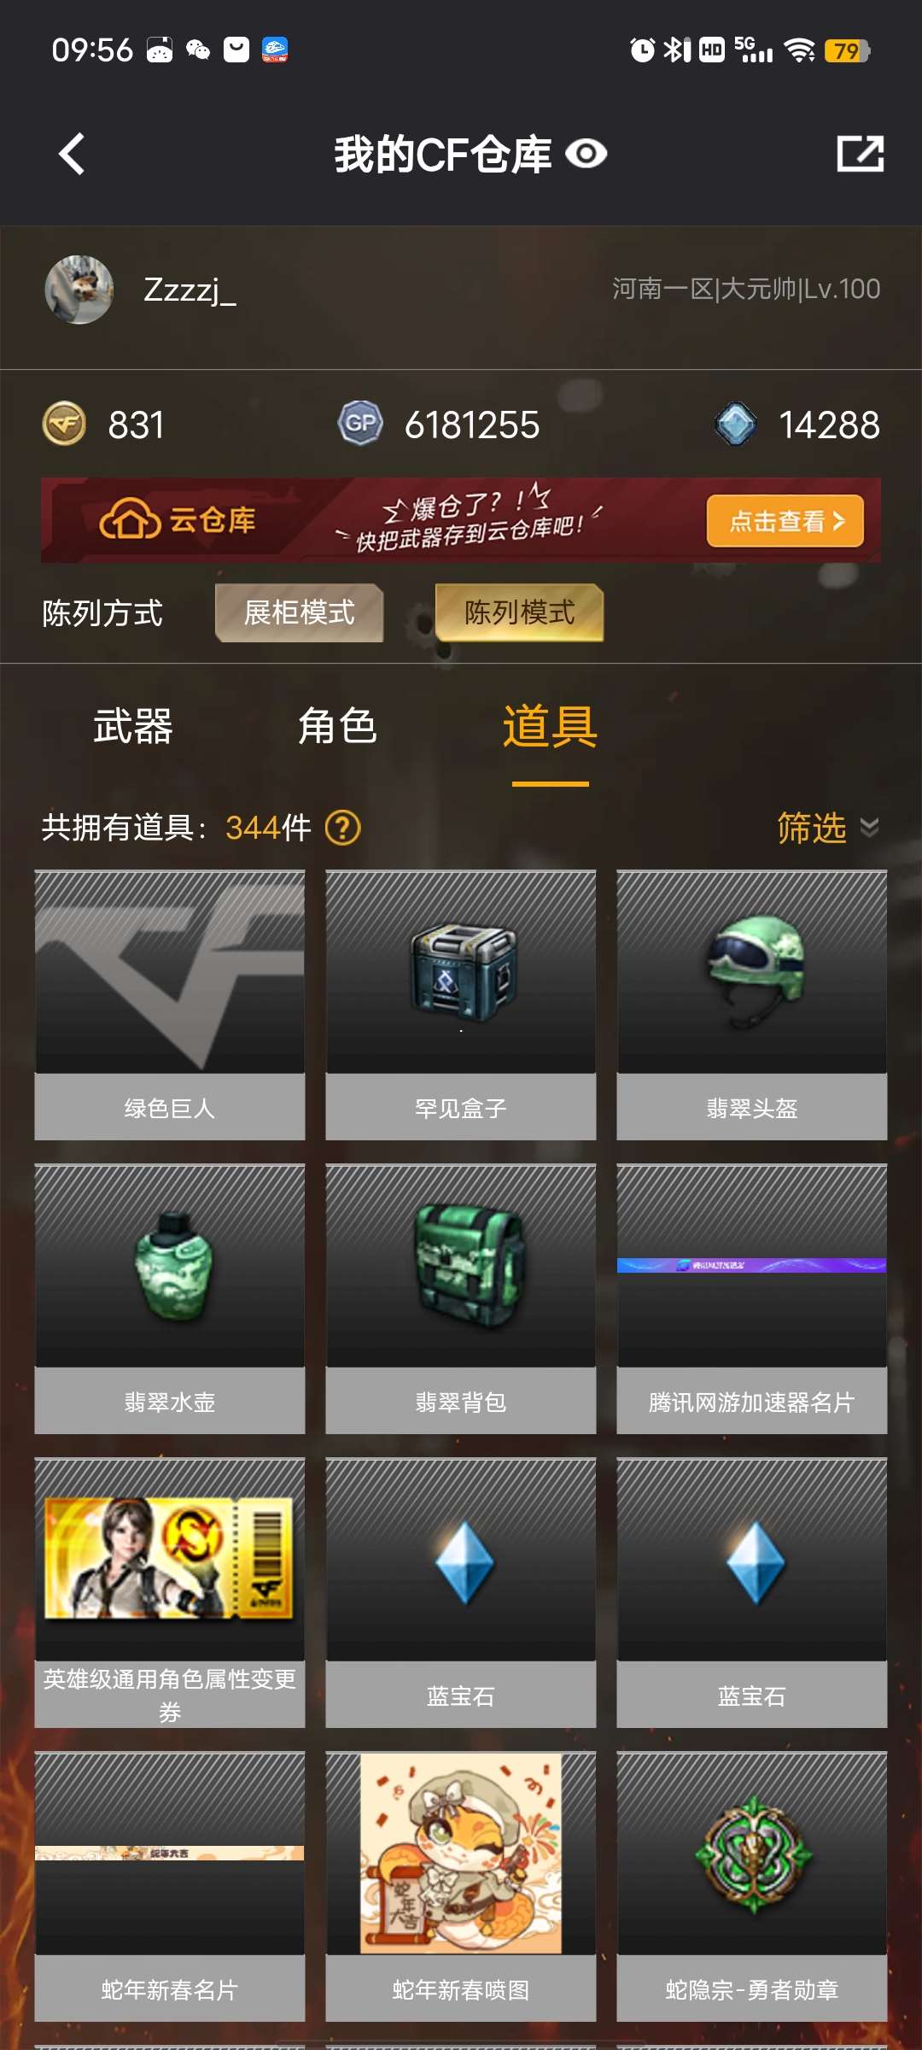Open the share/export icon in header
Image resolution: width=922 pixels, height=2050 pixels.
pos(860,154)
